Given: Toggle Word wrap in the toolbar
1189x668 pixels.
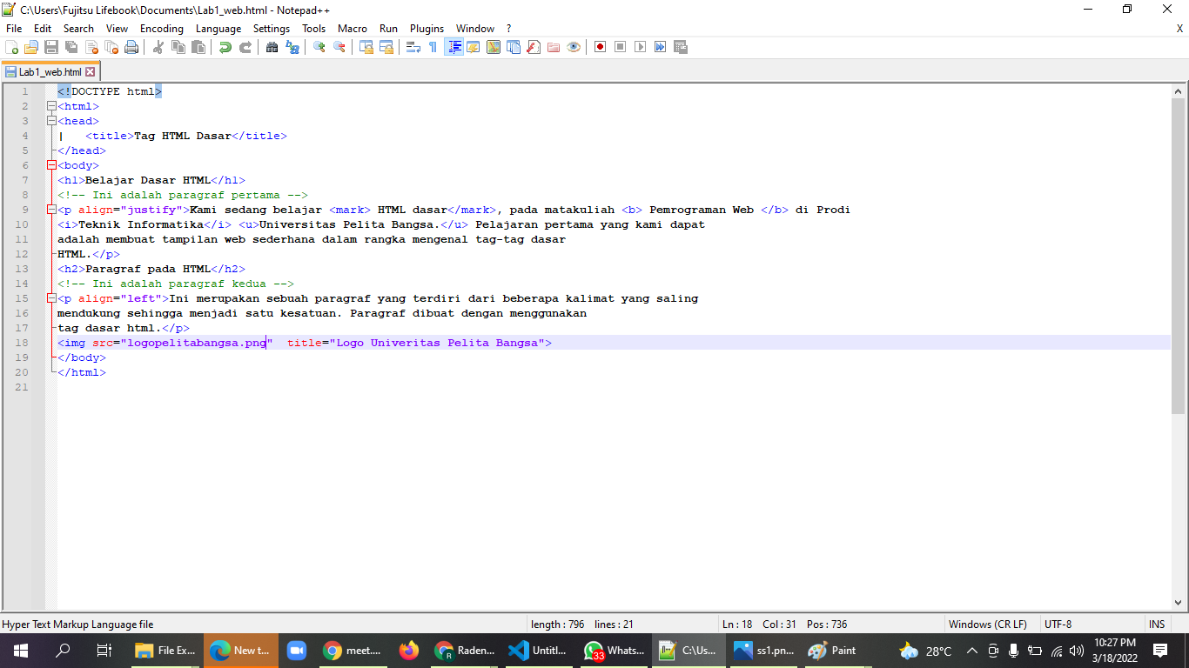Looking at the screenshot, I should pos(413,47).
